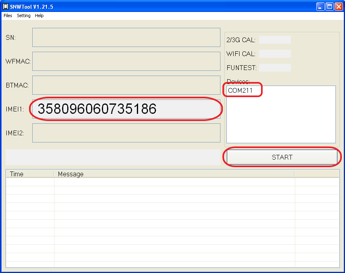Click the FUNTEST status box
Viewport: 345px width, 273px height.
tap(275, 68)
